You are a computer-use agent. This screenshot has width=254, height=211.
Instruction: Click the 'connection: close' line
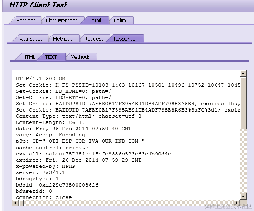tap(44, 197)
